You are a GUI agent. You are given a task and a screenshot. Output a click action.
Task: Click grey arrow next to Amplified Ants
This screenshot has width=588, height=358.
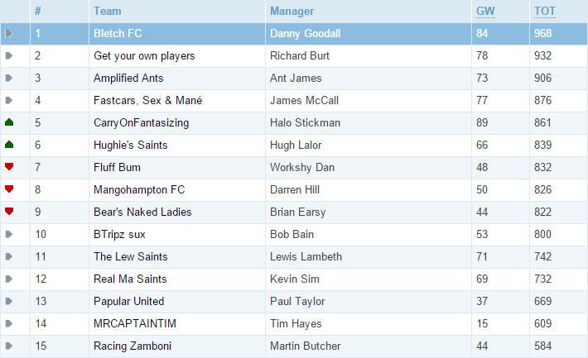9,78
